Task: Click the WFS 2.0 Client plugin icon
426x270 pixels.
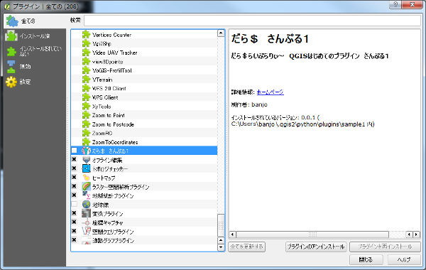Action: click(86, 88)
